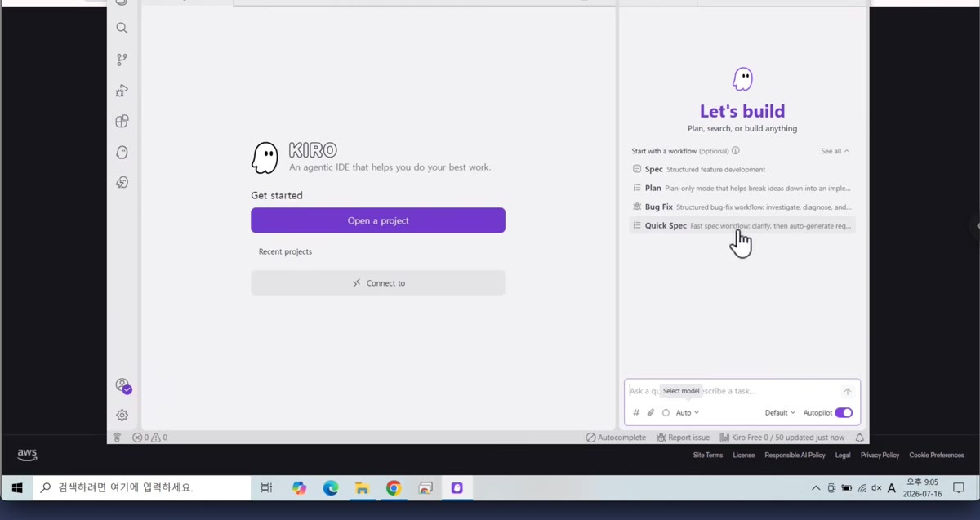
Task: Send the chat message with the arrow button
Action: tap(847, 392)
